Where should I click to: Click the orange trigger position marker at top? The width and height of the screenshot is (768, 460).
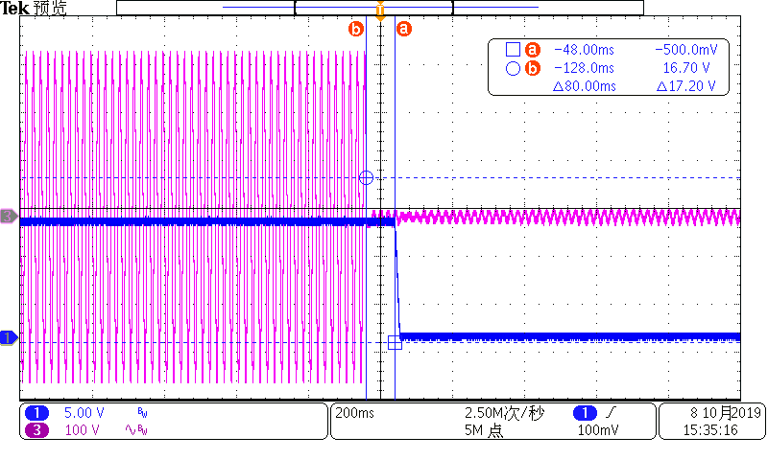[x=381, y=12]
